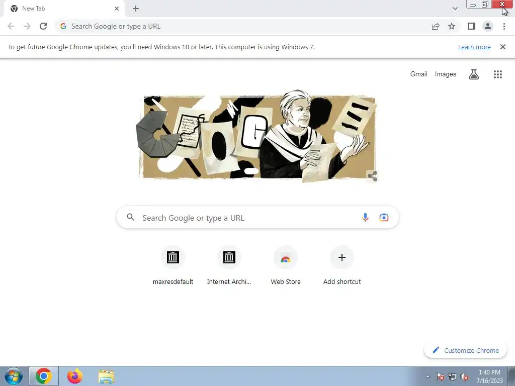Open the profile avatar icon

488,26
